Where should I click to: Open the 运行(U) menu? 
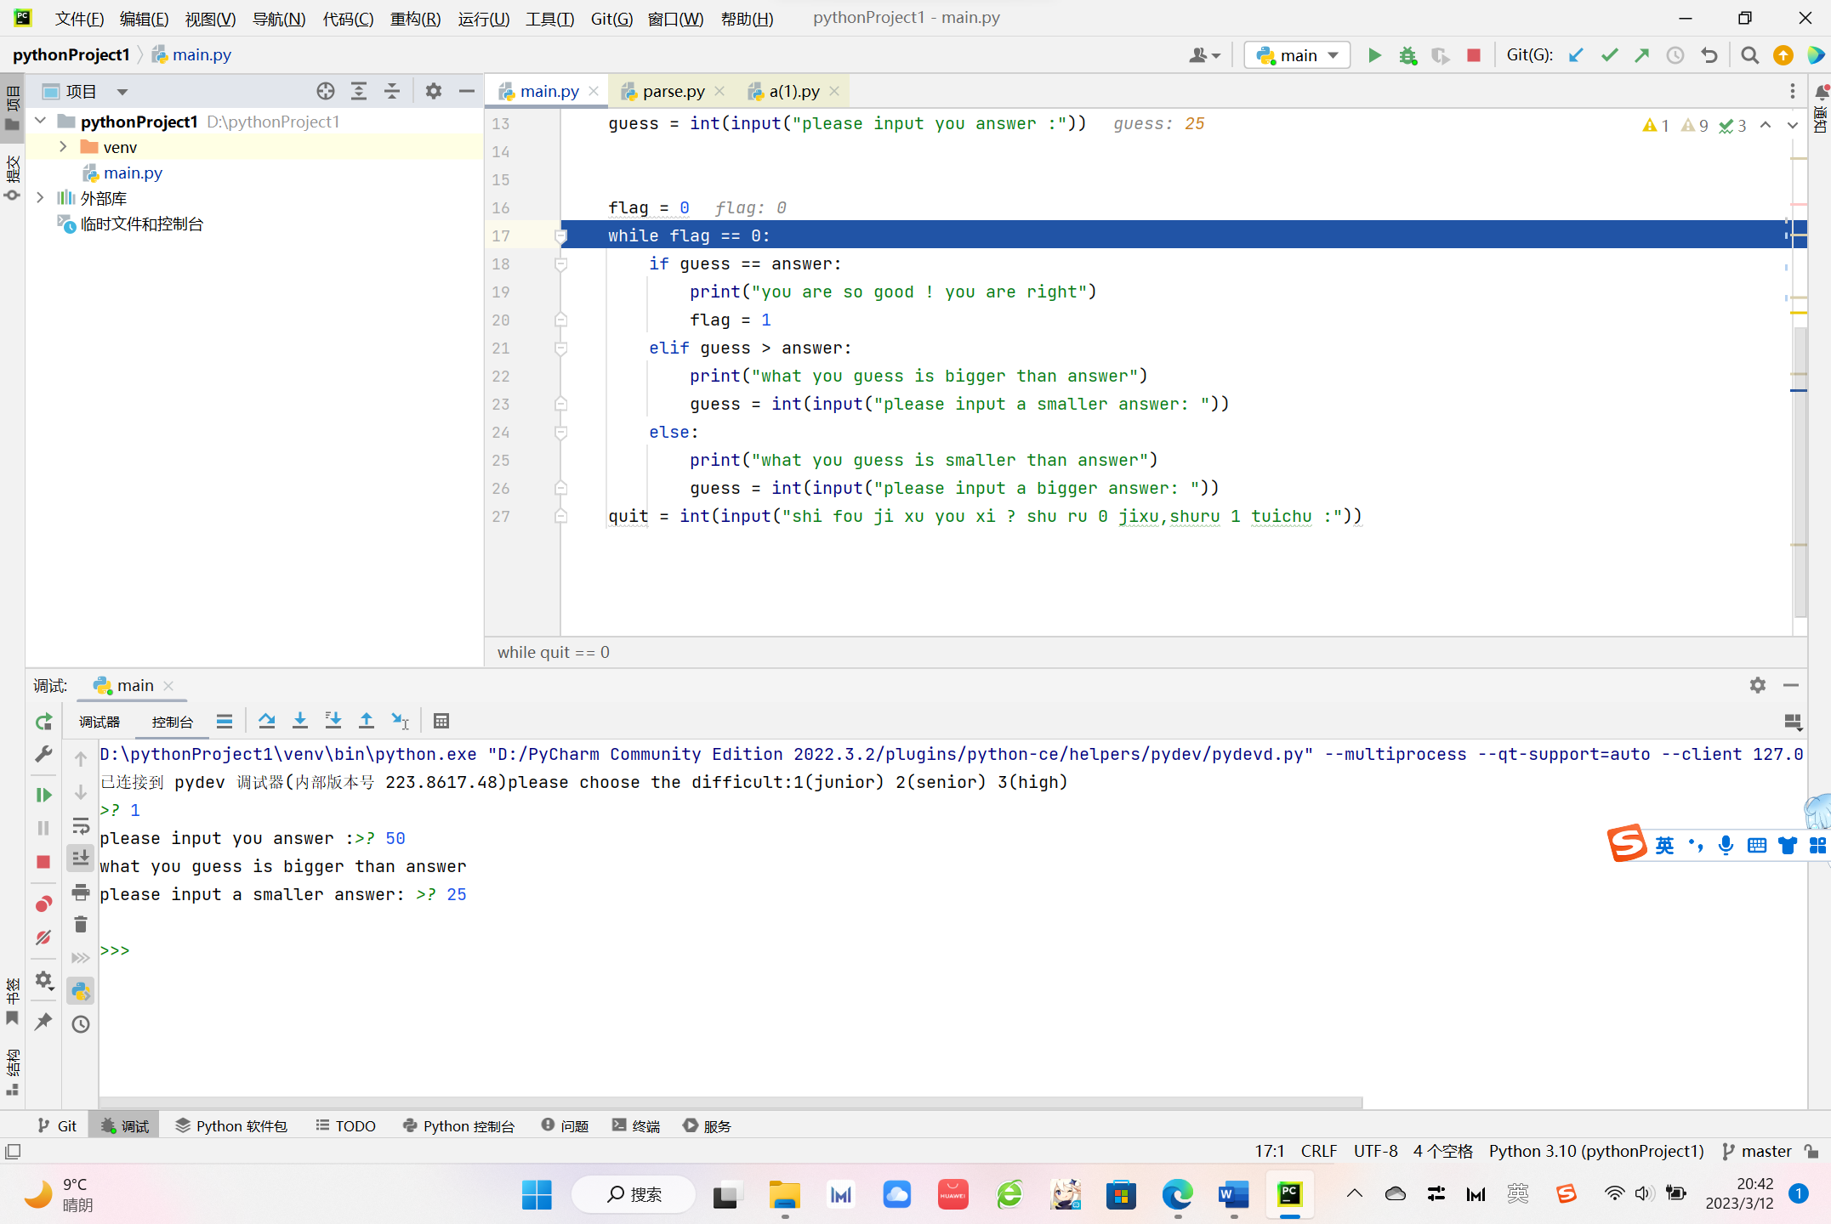point(483,18)
